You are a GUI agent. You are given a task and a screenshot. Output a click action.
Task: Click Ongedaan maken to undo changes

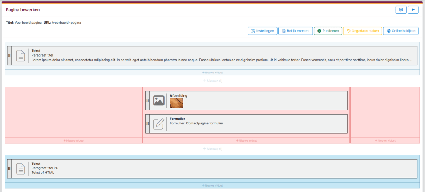pyautogui.click(x=362, y=31)
